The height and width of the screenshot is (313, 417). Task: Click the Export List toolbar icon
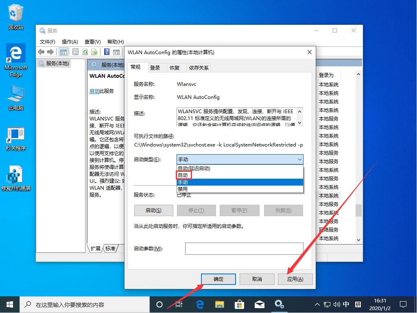tap(94, 52)
